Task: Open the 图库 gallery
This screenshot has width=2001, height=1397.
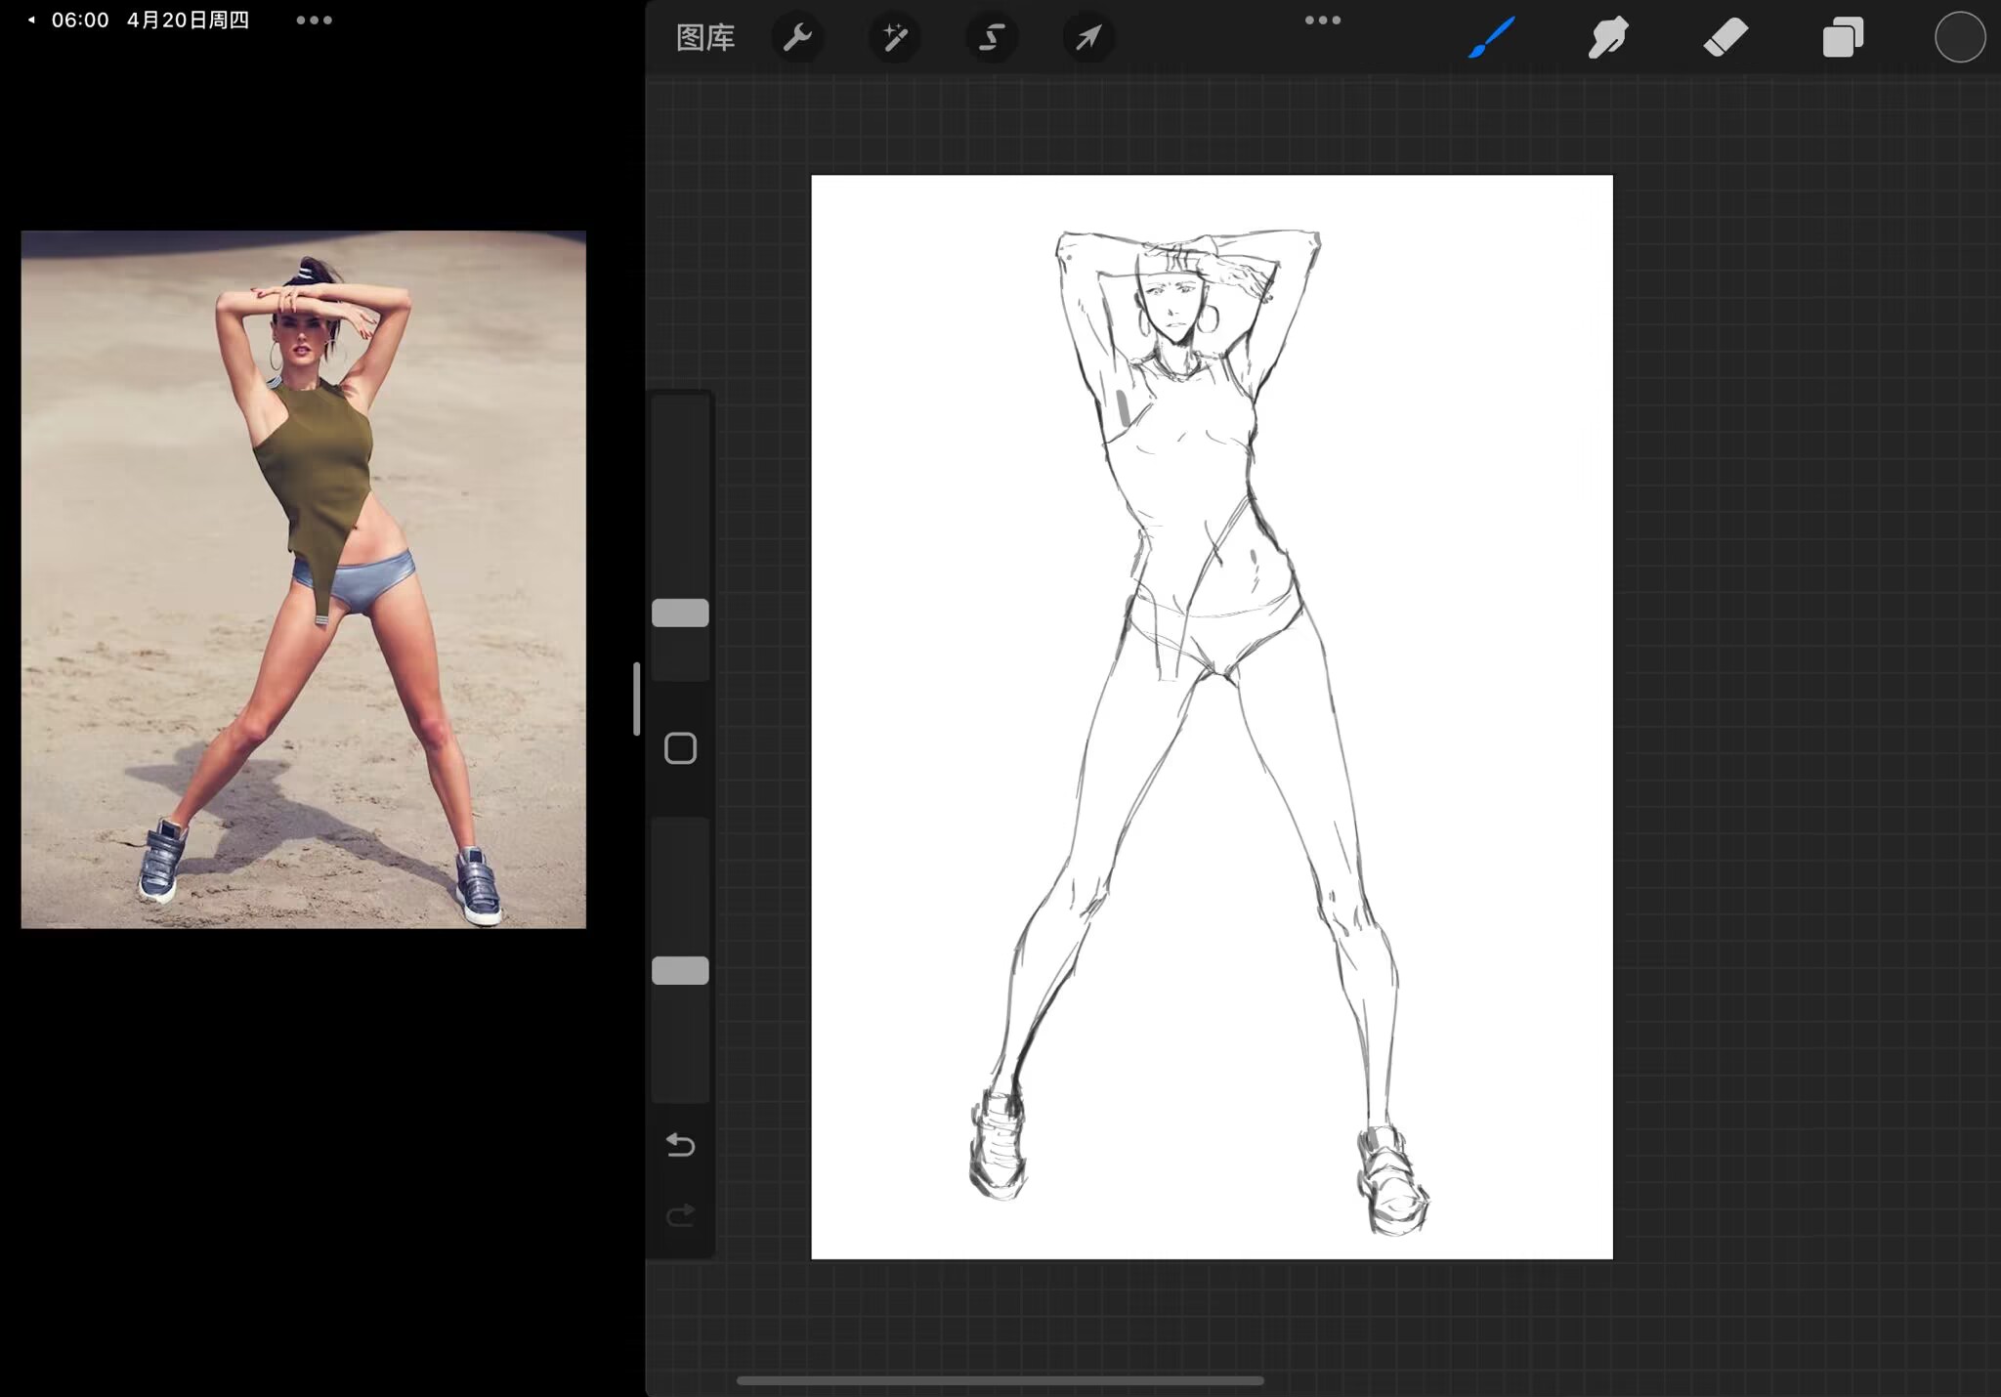Action: [x=705, y=38]
